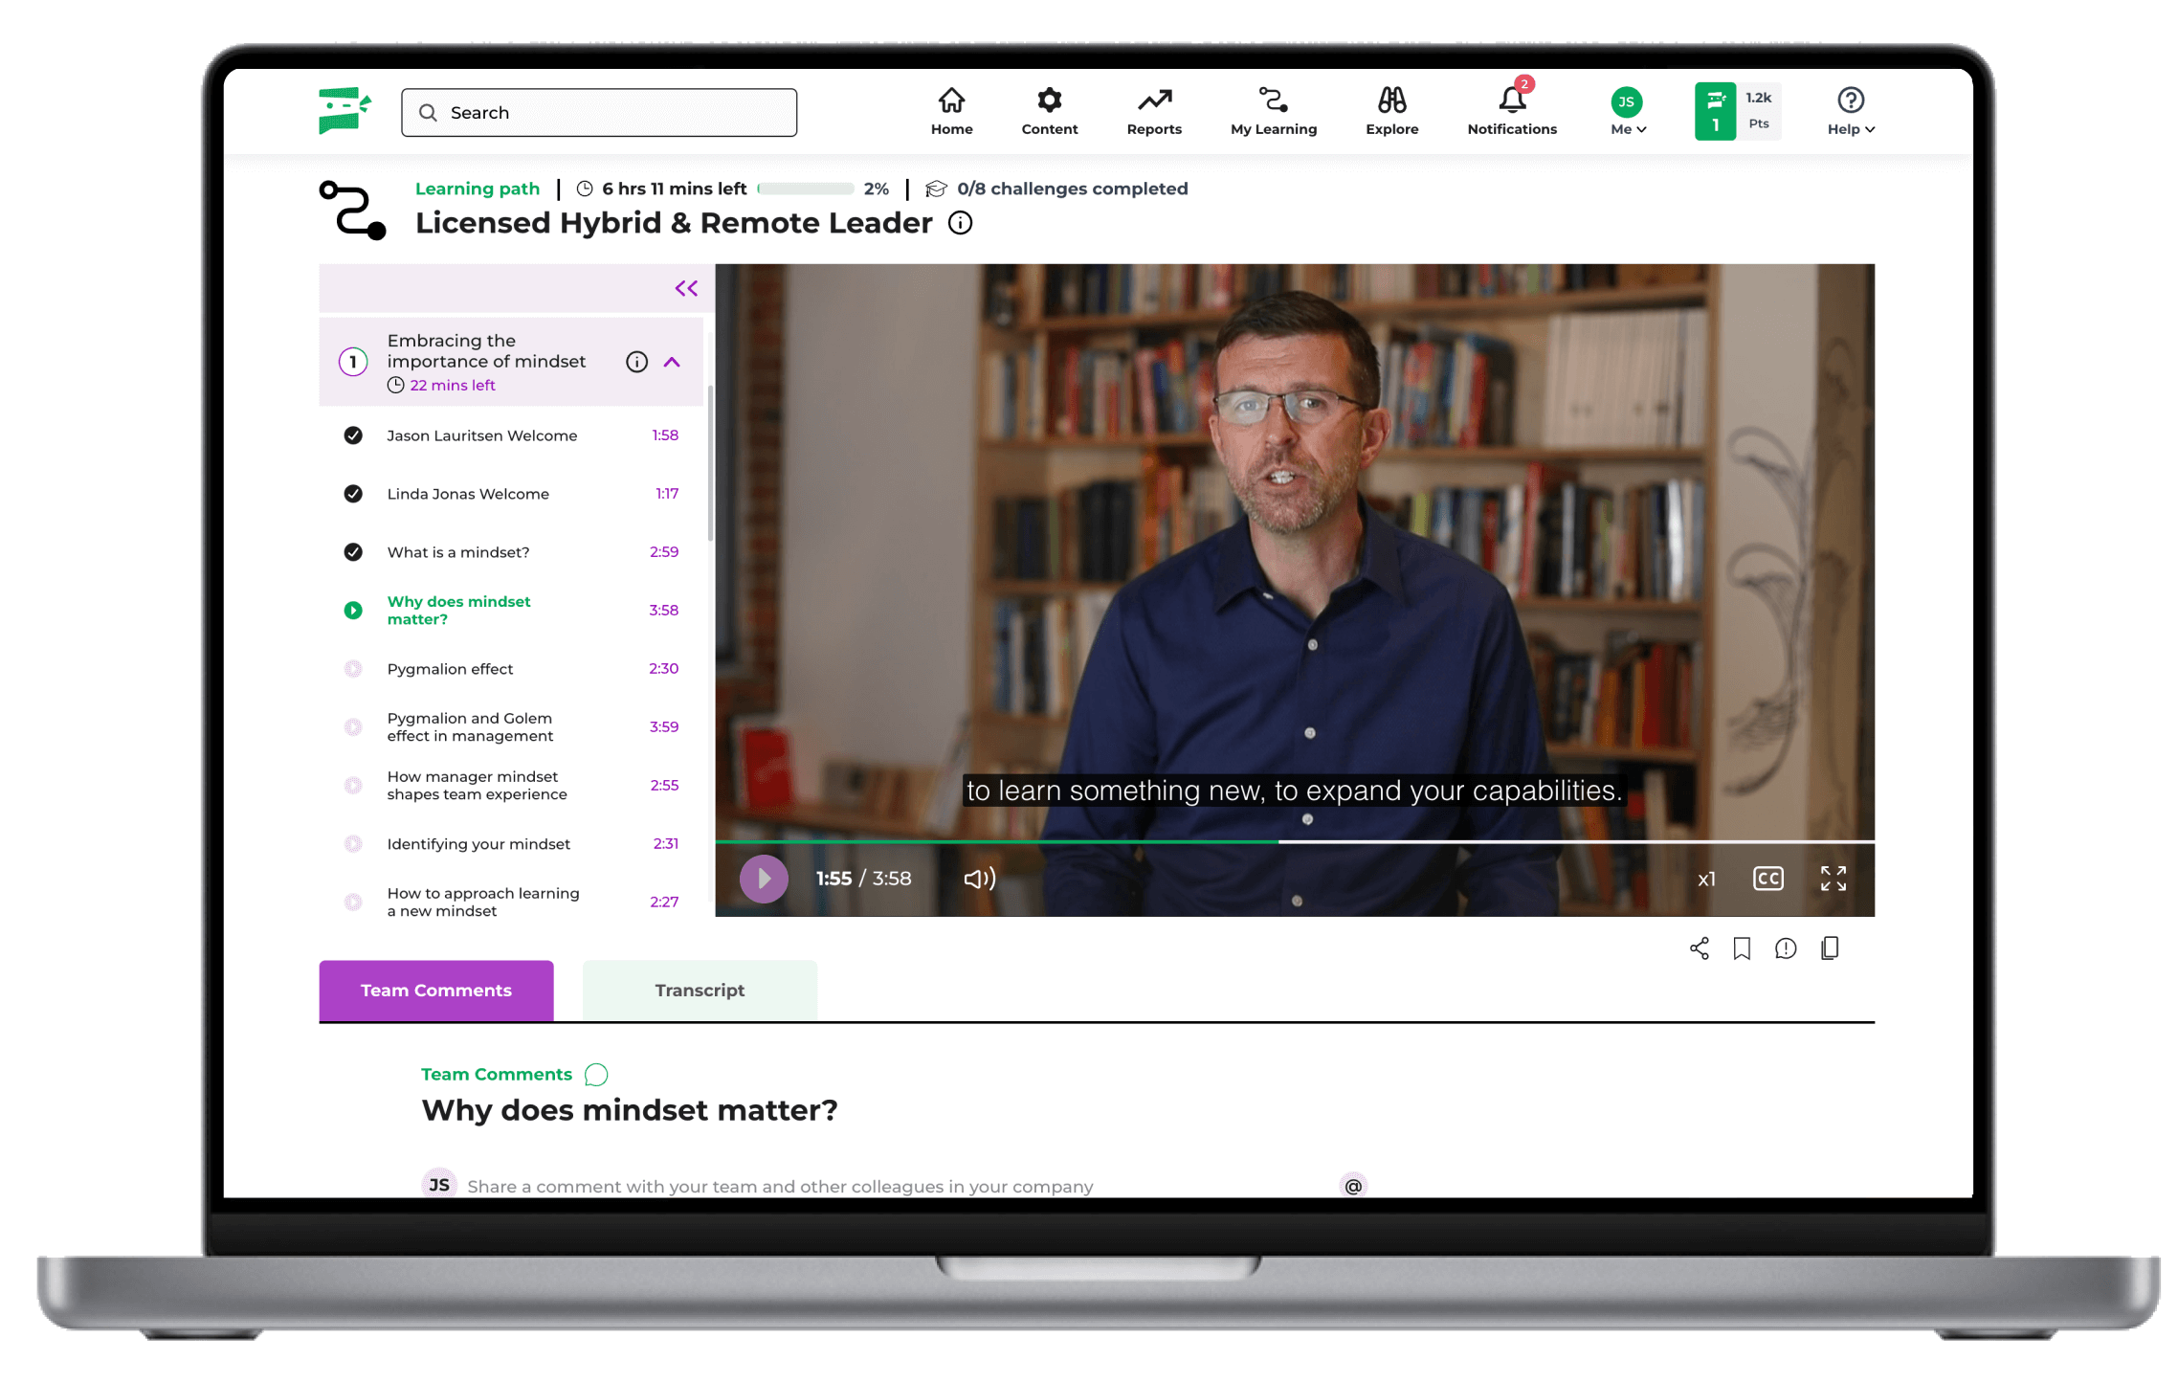Mute the video audio
The image size is (2178, 1382).
pyautogui.click(x=978, y=878)
